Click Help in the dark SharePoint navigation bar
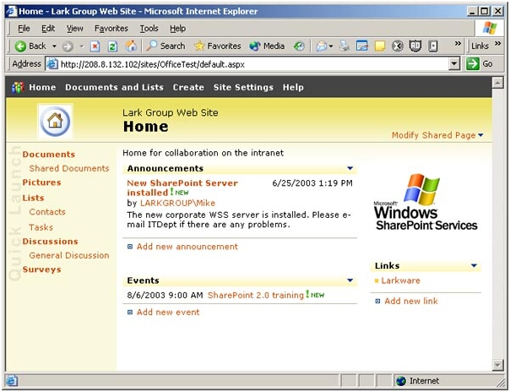510x392 pixels. pos(293,87)
